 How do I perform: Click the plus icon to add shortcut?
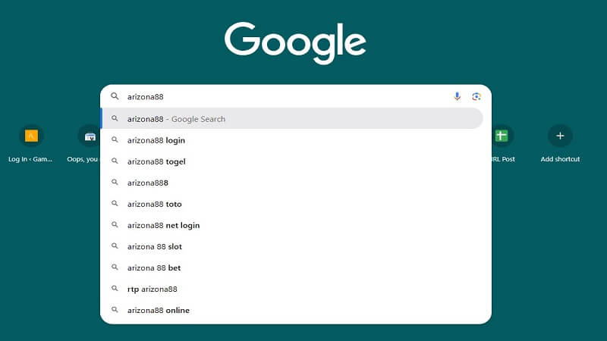[x=560, y=136]
